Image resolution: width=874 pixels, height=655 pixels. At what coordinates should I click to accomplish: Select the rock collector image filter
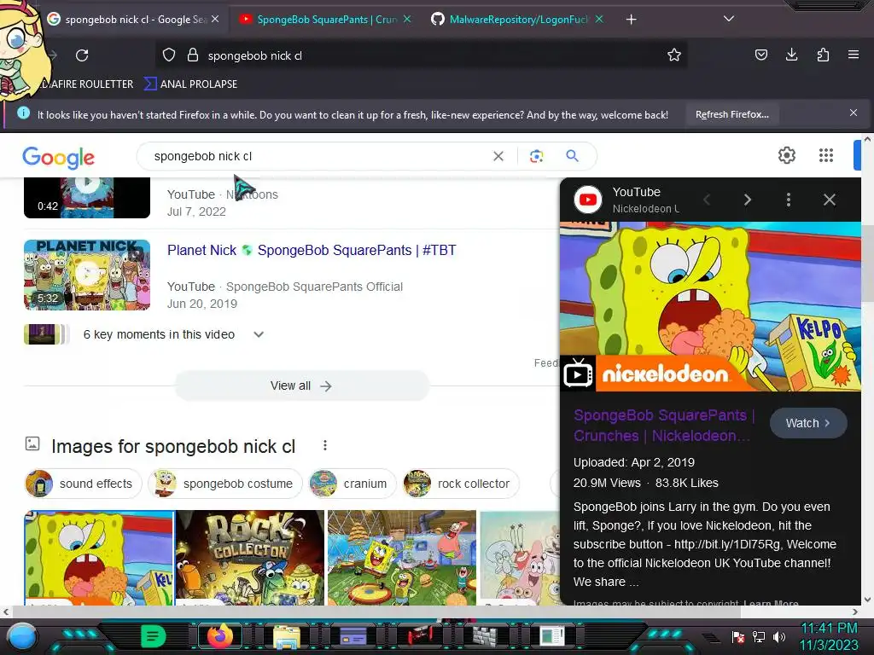tap(461, 484)
